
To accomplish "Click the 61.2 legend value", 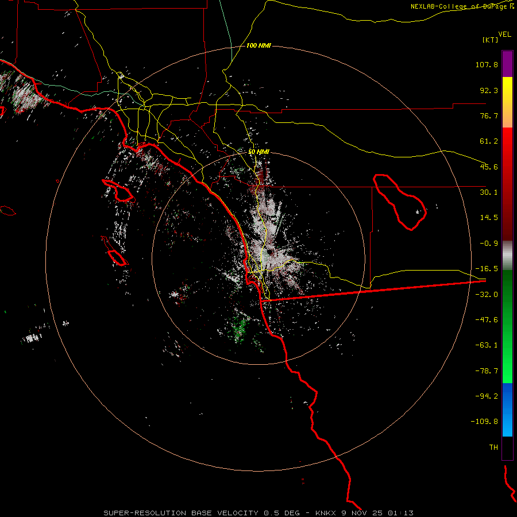I will pos(489,141).
